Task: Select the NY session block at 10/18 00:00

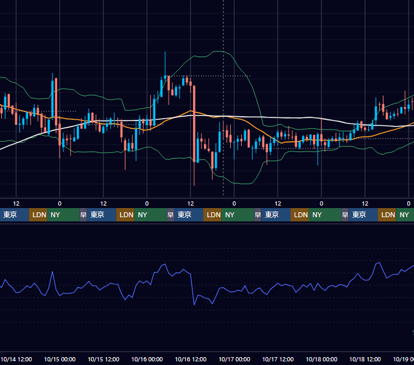Action: point(325,215)
